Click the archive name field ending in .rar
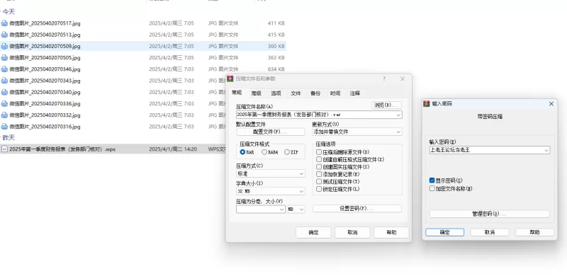The width and height of the screenshot is (567, 276). tap(319, 115)
